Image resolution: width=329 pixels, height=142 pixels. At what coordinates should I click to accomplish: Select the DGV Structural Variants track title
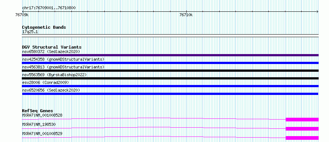(x=52, y=47)
